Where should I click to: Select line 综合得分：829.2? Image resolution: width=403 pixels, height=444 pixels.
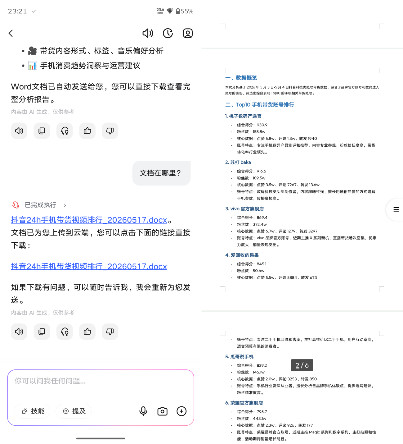[x=252, y=365]
